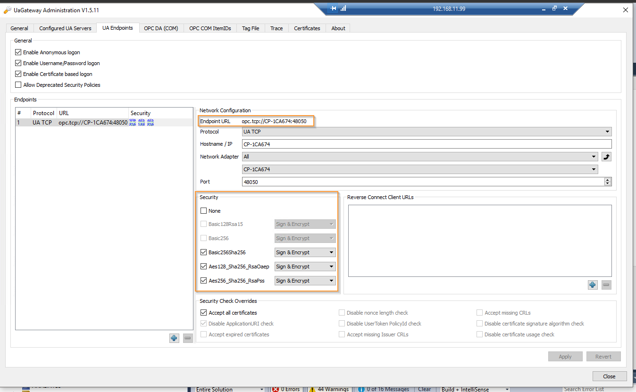Click inside the Reverse Connect Client URLs list
The height and width of the screenshot is (392, 636).
480,241
